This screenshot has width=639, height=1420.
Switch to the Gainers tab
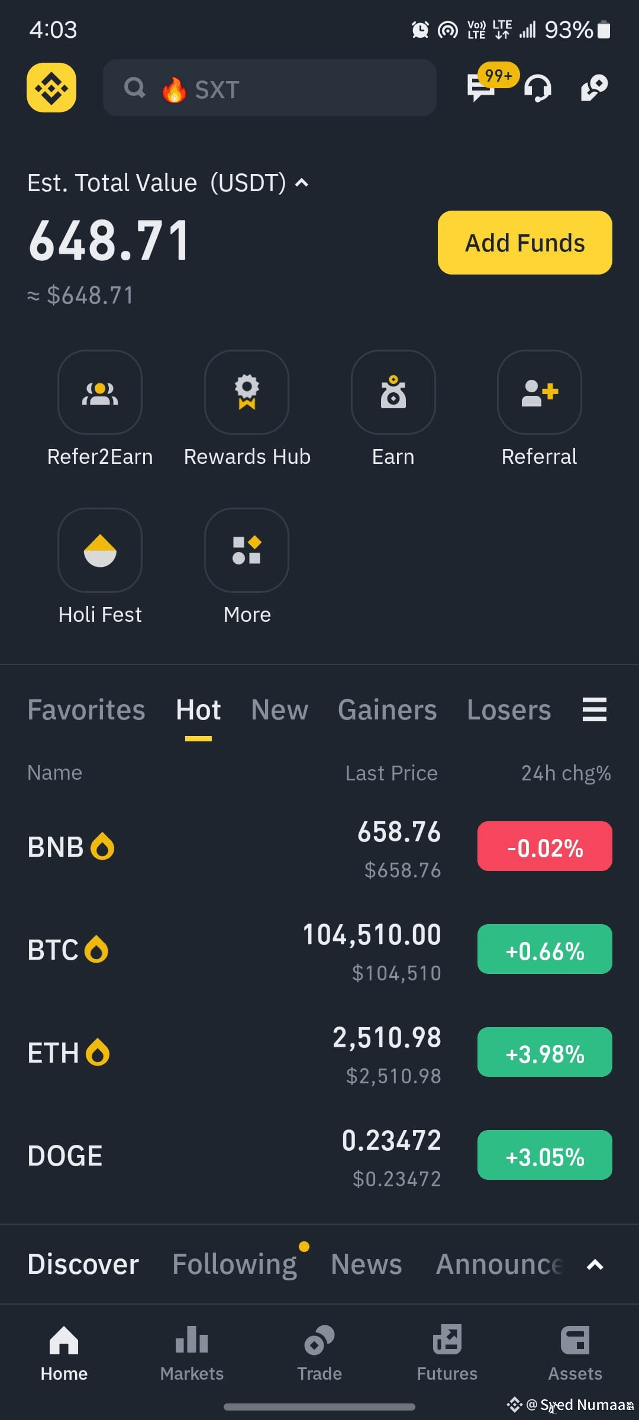coord(387,709)
